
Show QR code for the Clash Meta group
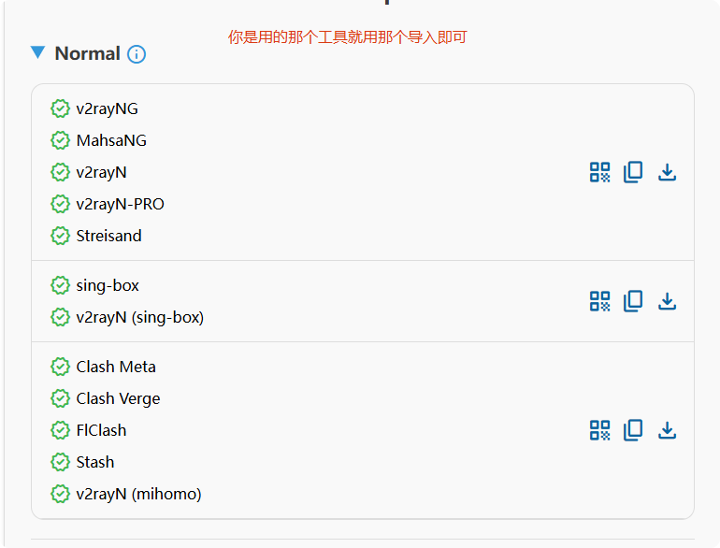tap(599, 430)
